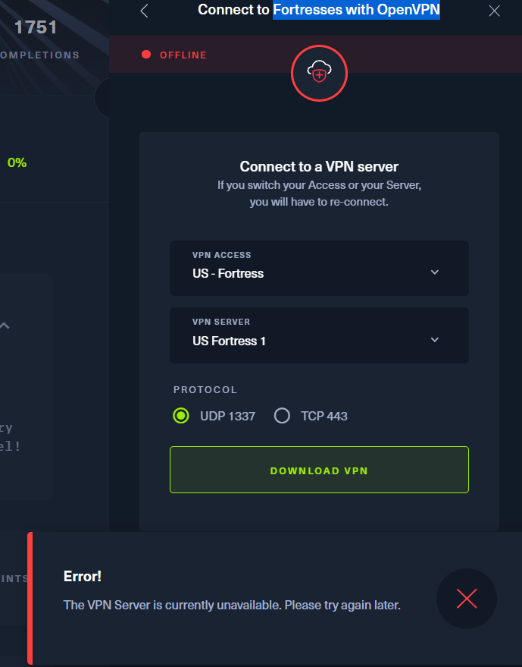Dismiss the error notification with the red X
Image resolution: width=522 pixels, height=667 pixels.
[467, 599]
